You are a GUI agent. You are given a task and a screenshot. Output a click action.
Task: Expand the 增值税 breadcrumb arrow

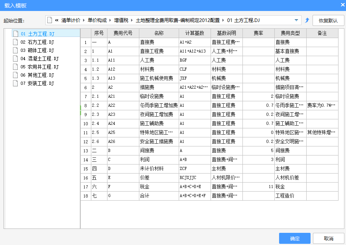(131, 20)
